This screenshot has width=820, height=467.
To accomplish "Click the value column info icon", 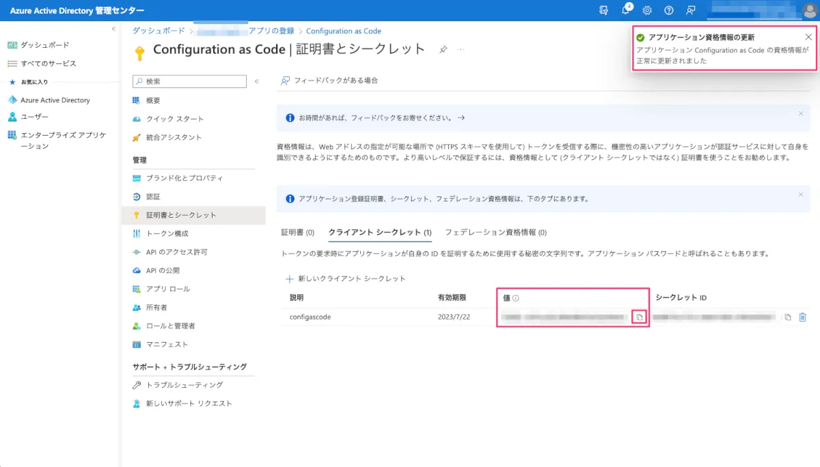I will click(516, 298).
